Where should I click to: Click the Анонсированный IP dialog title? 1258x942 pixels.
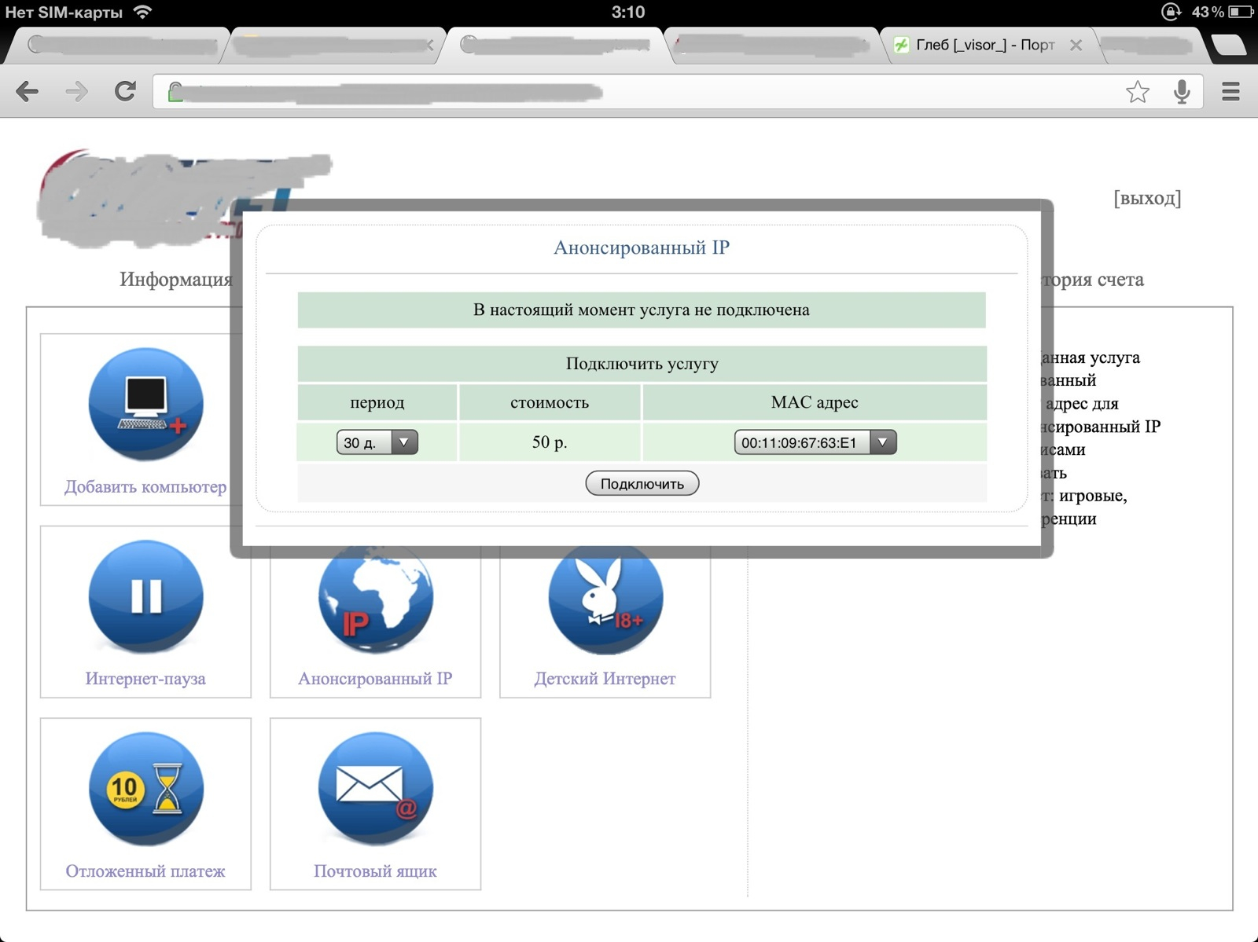(642, 247)
